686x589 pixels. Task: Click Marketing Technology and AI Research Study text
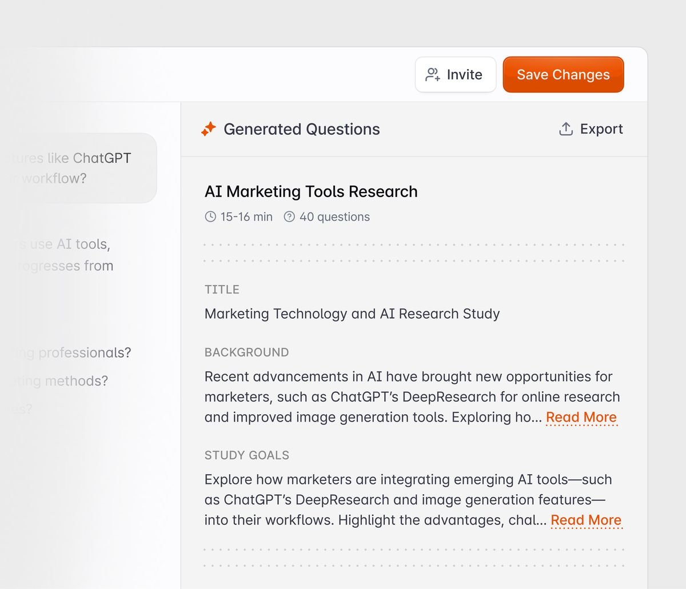352,314
